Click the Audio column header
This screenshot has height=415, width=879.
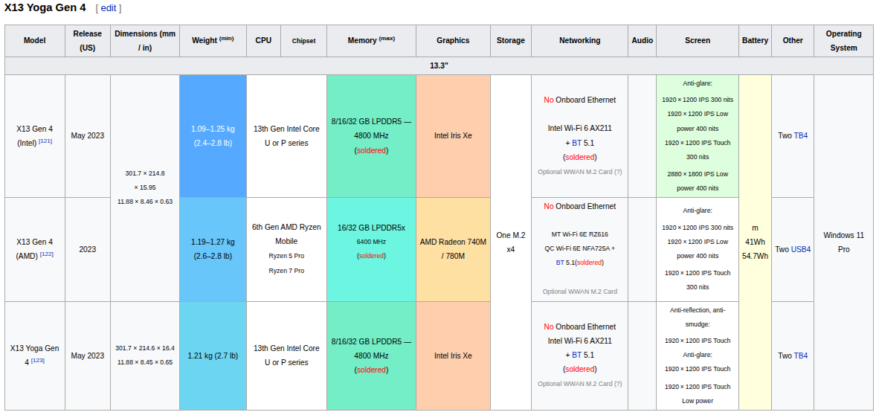pyautogui.click(x=642, y=40)
